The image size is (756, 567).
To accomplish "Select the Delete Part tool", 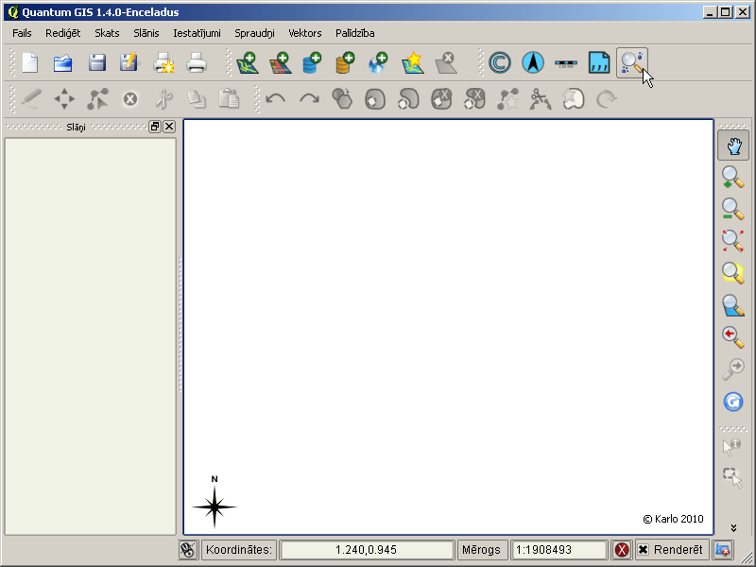I will (x=474, y=99).
